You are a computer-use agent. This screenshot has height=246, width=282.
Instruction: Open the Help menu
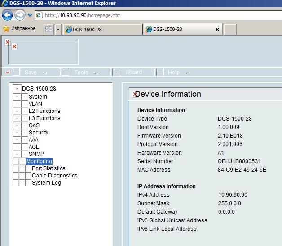pyautogui.click(x=173, y=73)
